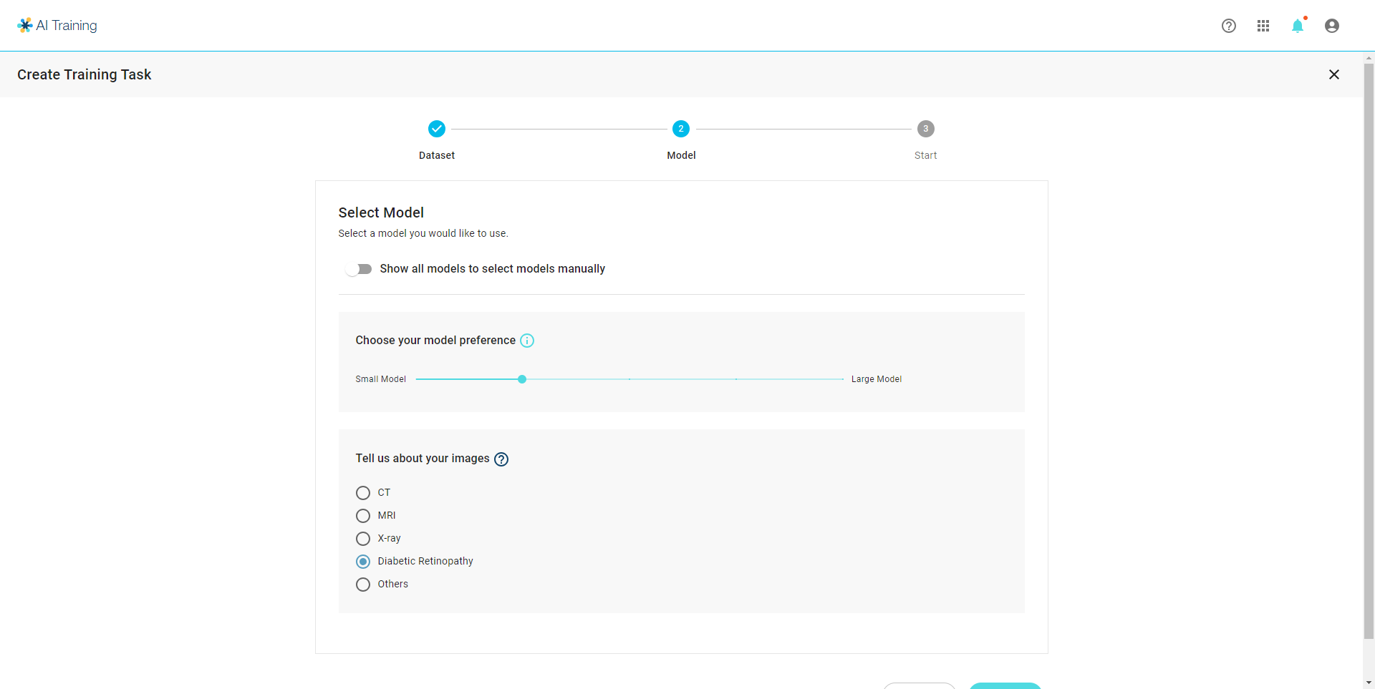Enable 'Show all models to select models manually'
Image resolution: width=1375 pixels, height=689 pixels.
pos(359,269)
